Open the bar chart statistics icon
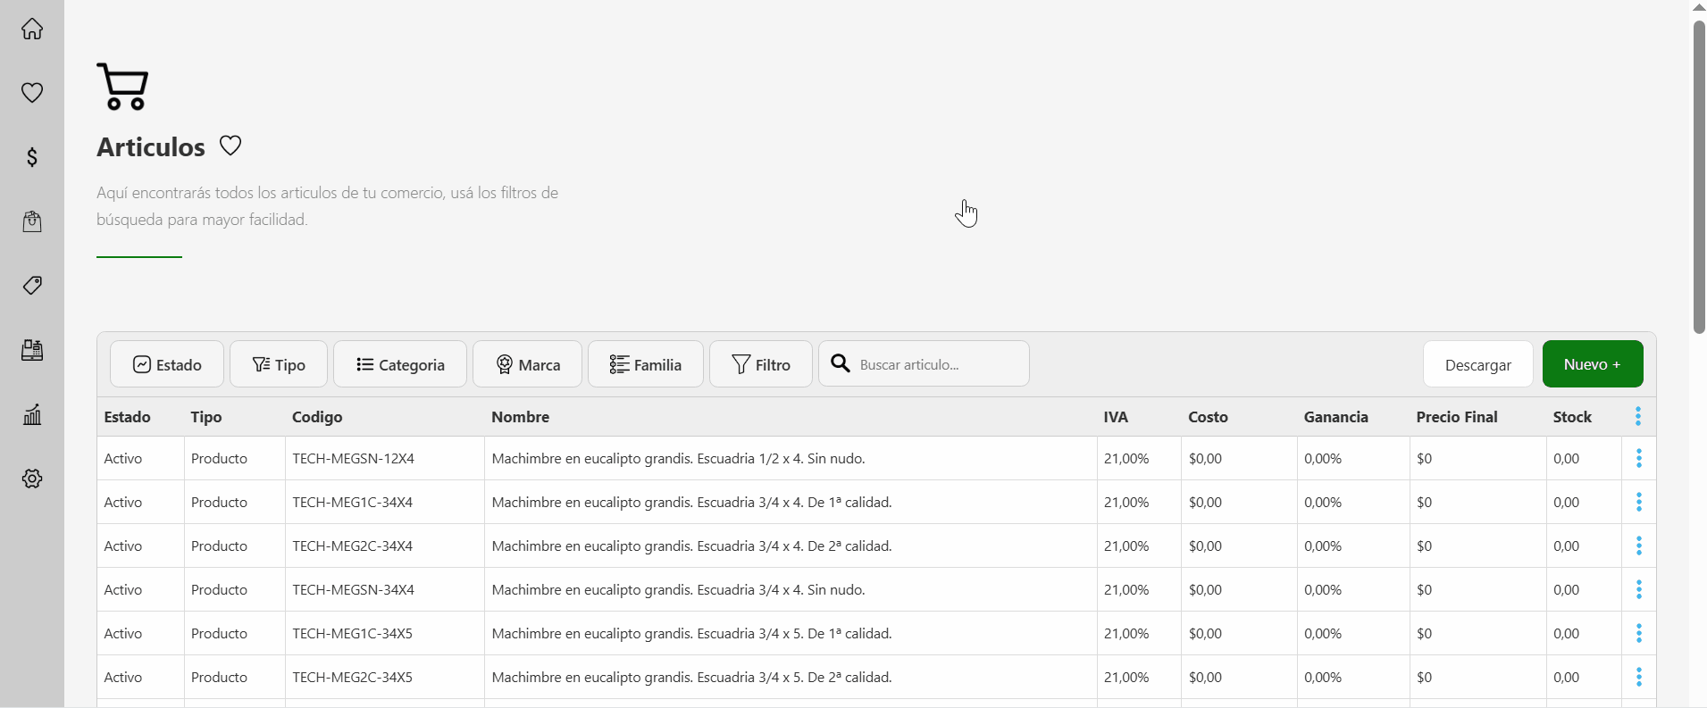This screenshot has width=1707, height=708. [x=32, y=414]
